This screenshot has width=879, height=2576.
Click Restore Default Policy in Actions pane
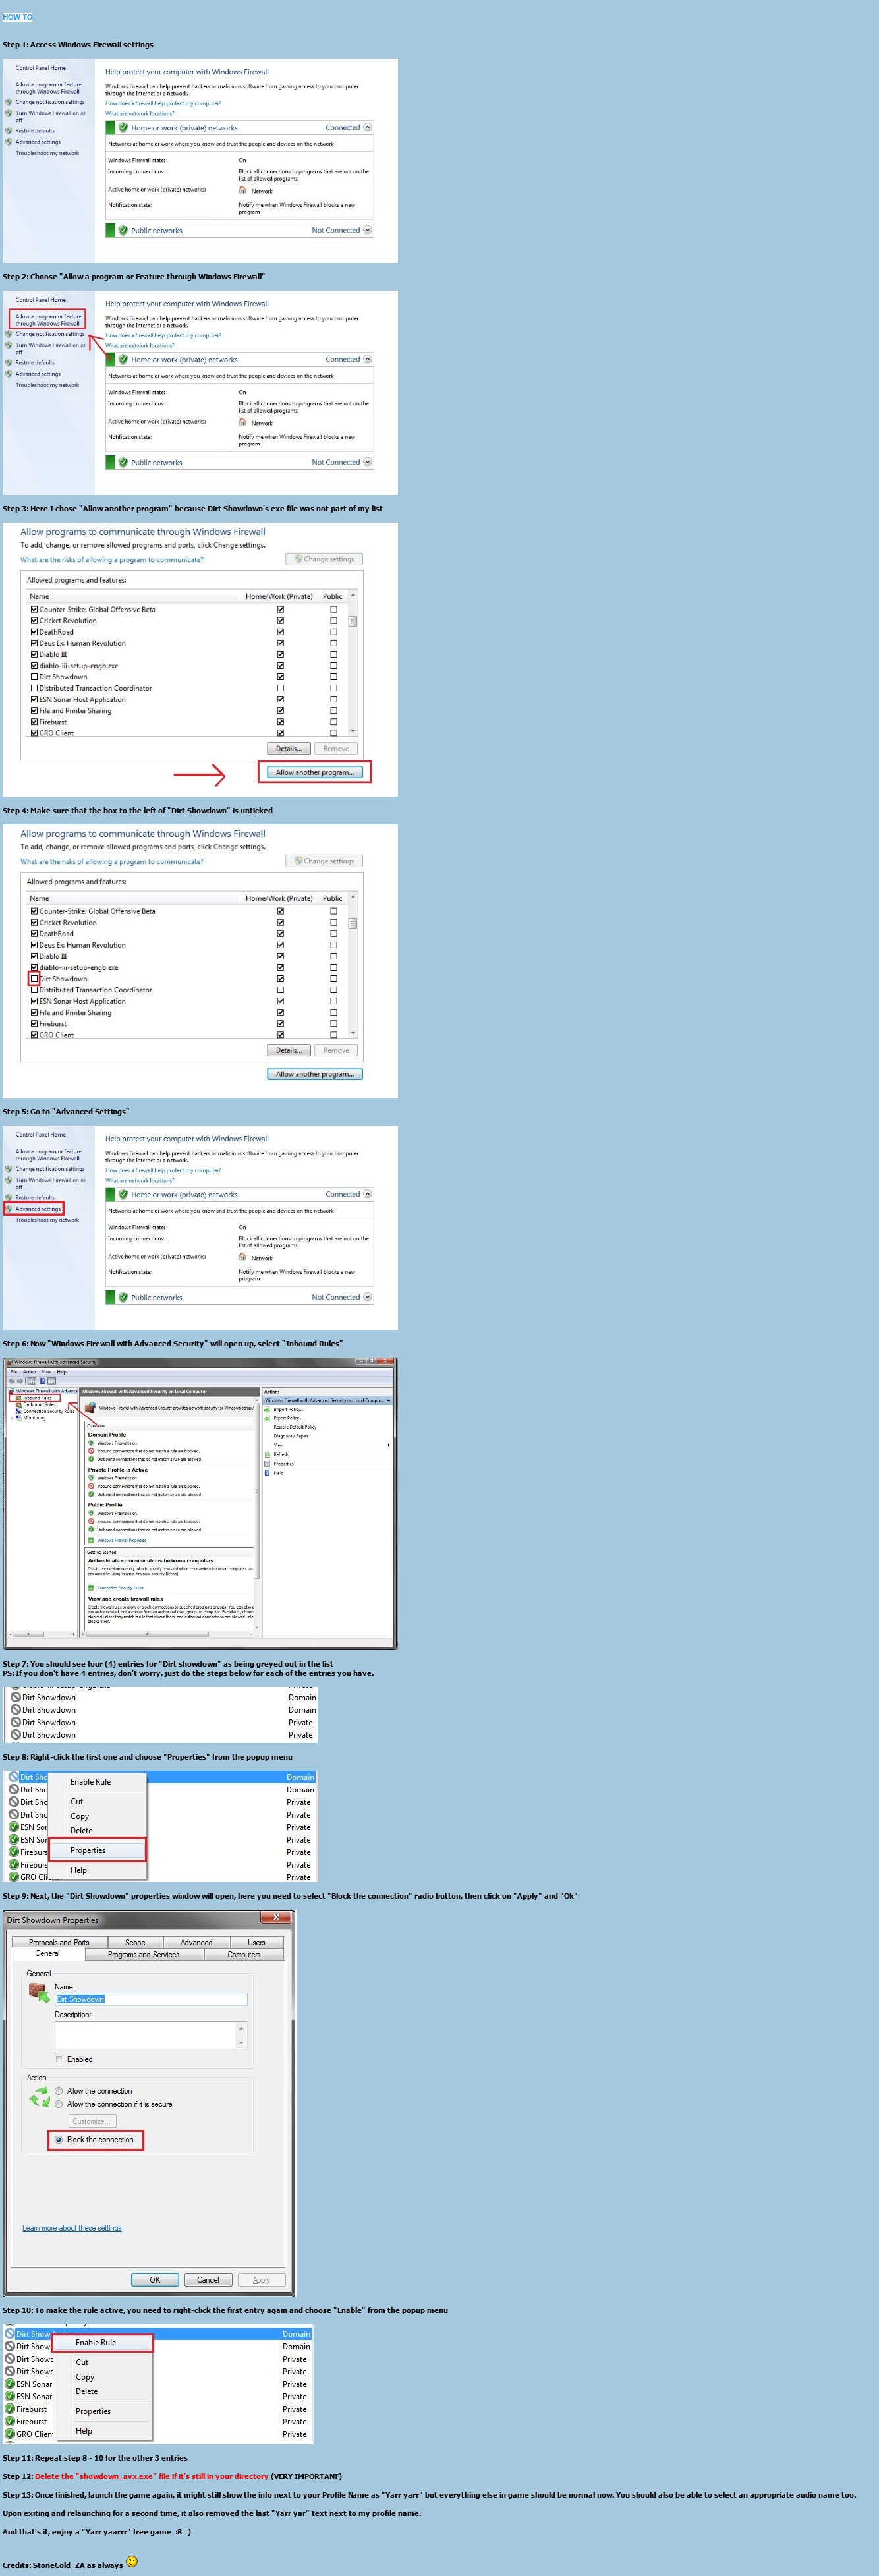click(295, 1427)
